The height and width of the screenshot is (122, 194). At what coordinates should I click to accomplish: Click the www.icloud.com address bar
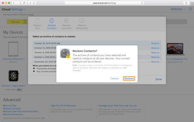click(x=104, y=3)
